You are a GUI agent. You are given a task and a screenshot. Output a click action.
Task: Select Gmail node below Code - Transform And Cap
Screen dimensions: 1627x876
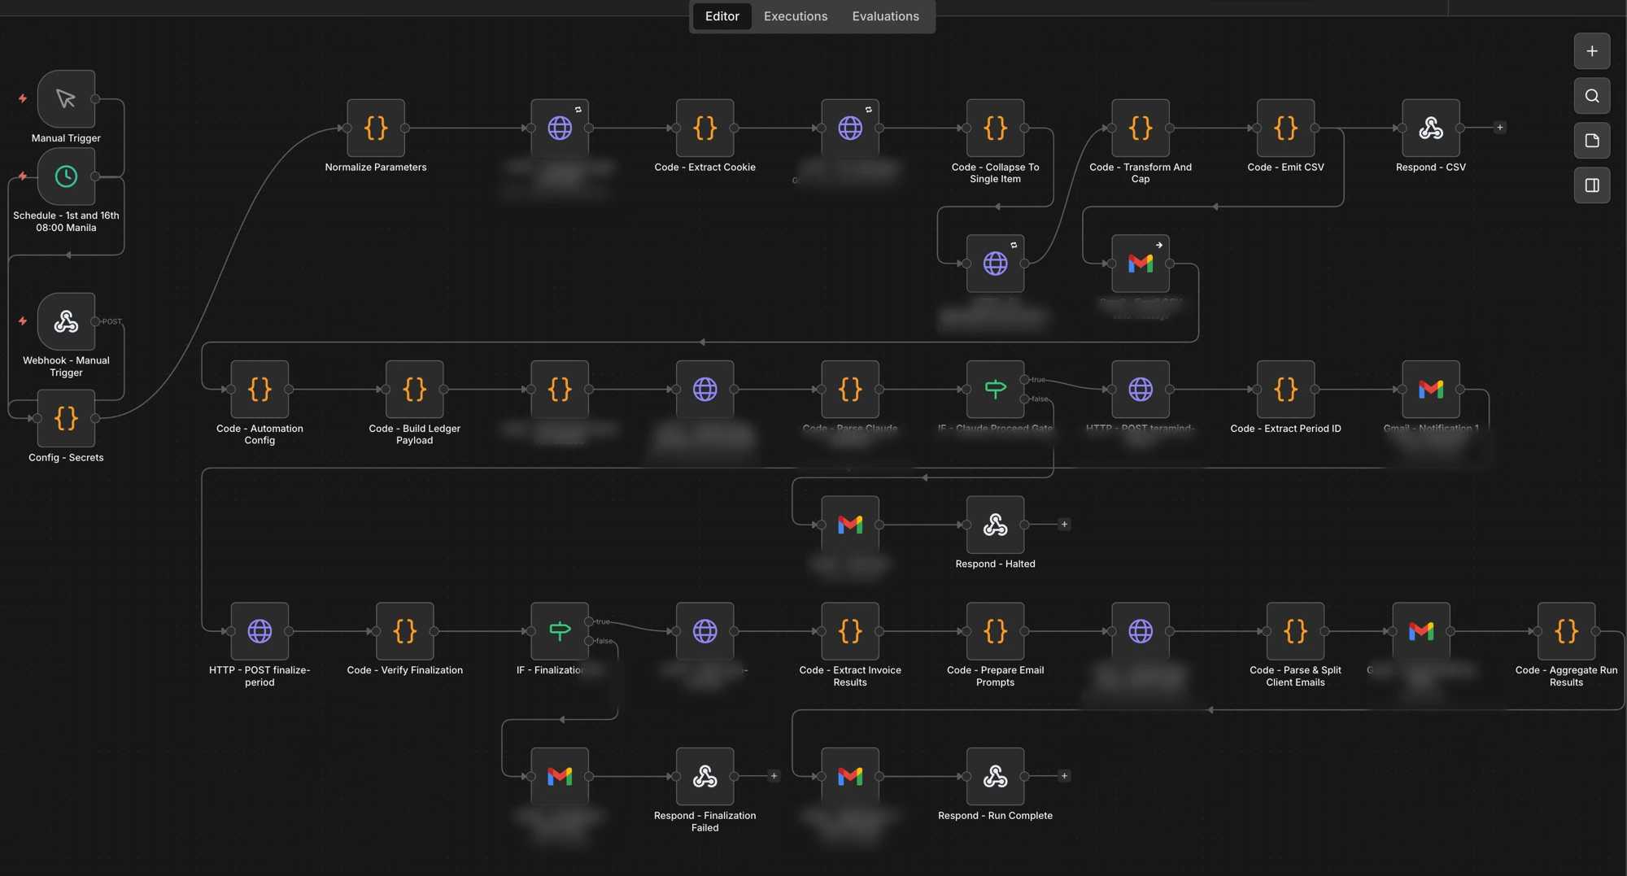click(1141, 264)
